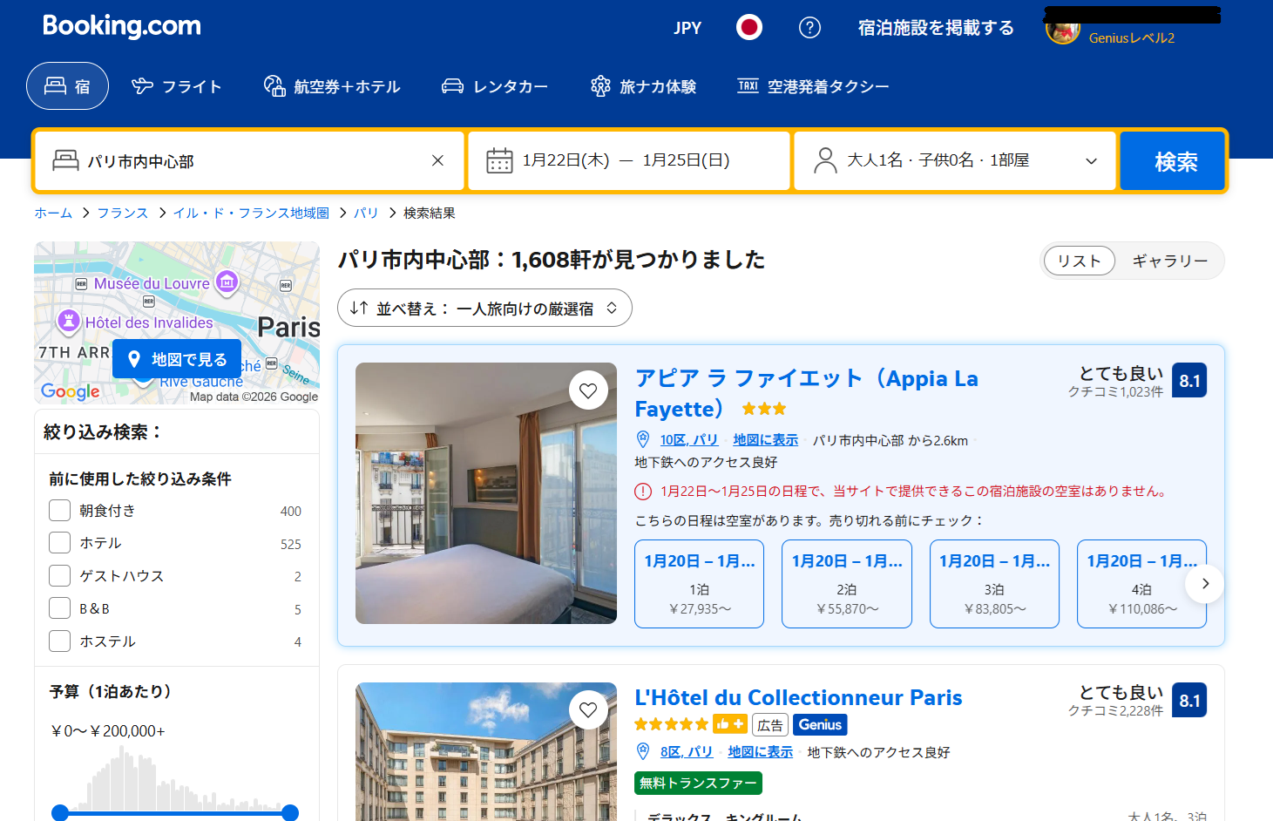This screenshot has height=821, width=1273.
Task: Open the 並べ替え sort dropdown
Action: (484, 308)
